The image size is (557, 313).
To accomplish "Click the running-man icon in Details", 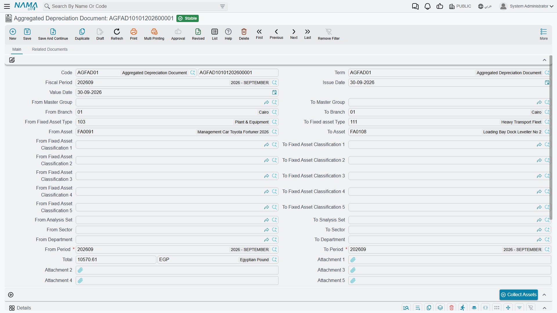I will coord(463,308).
